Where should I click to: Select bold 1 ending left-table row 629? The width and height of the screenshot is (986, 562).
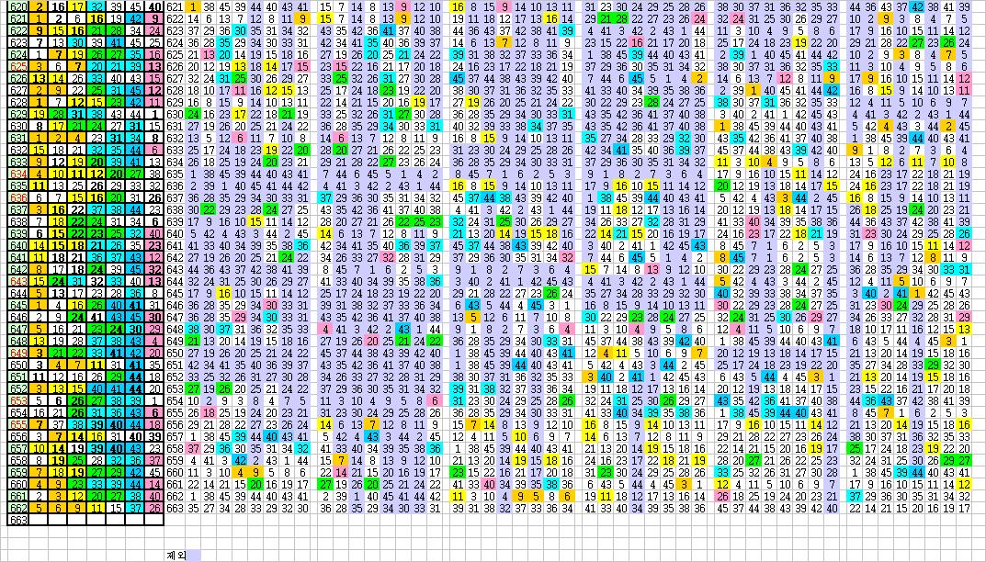[154, 114]
